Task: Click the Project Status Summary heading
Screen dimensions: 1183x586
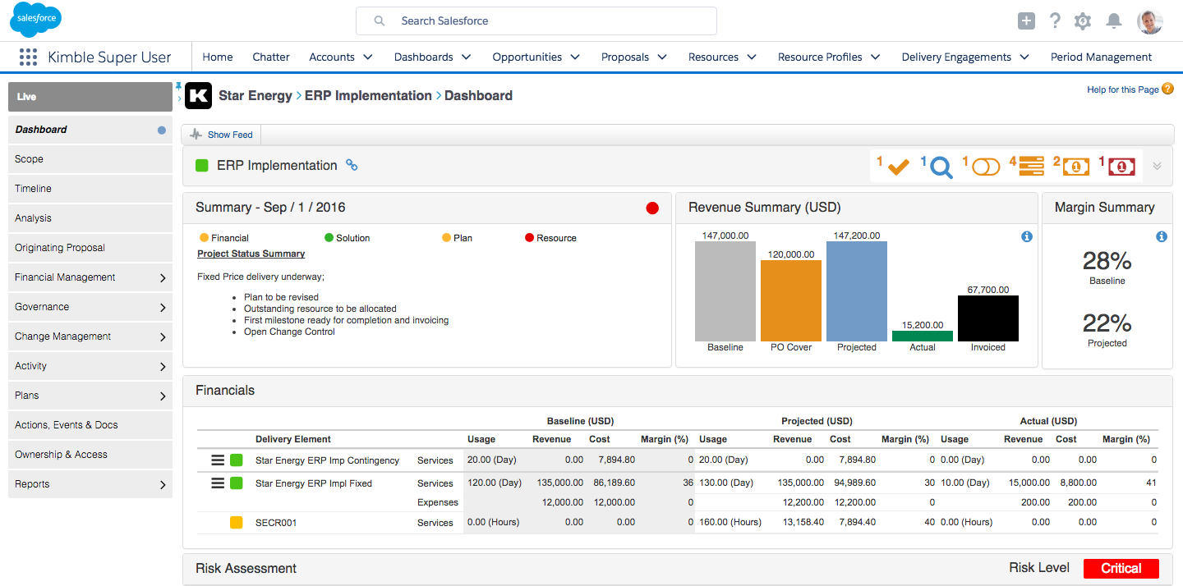Action: 251,254
